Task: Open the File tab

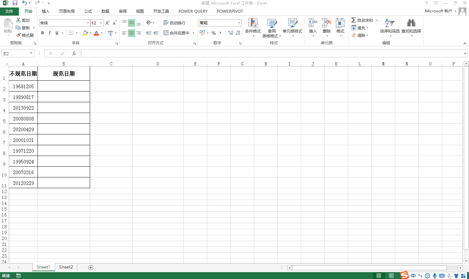Action: (x=9, y=11)
